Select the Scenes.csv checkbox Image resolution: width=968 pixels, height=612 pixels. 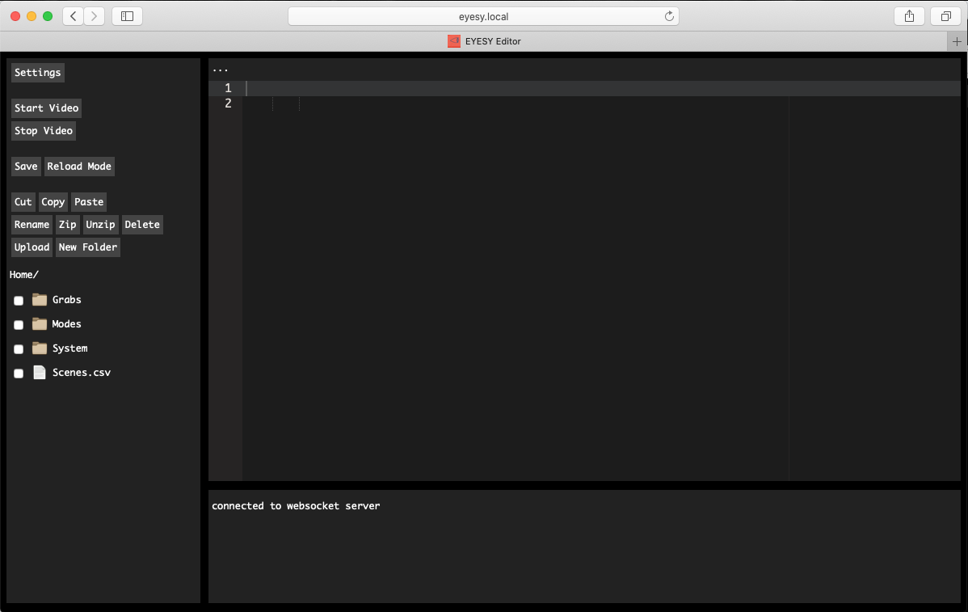click(x=19, y=374)
